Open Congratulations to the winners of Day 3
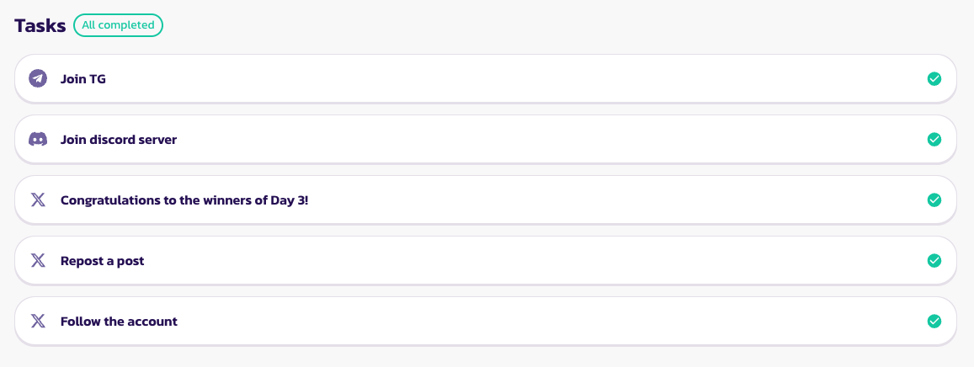 [184, 200]
